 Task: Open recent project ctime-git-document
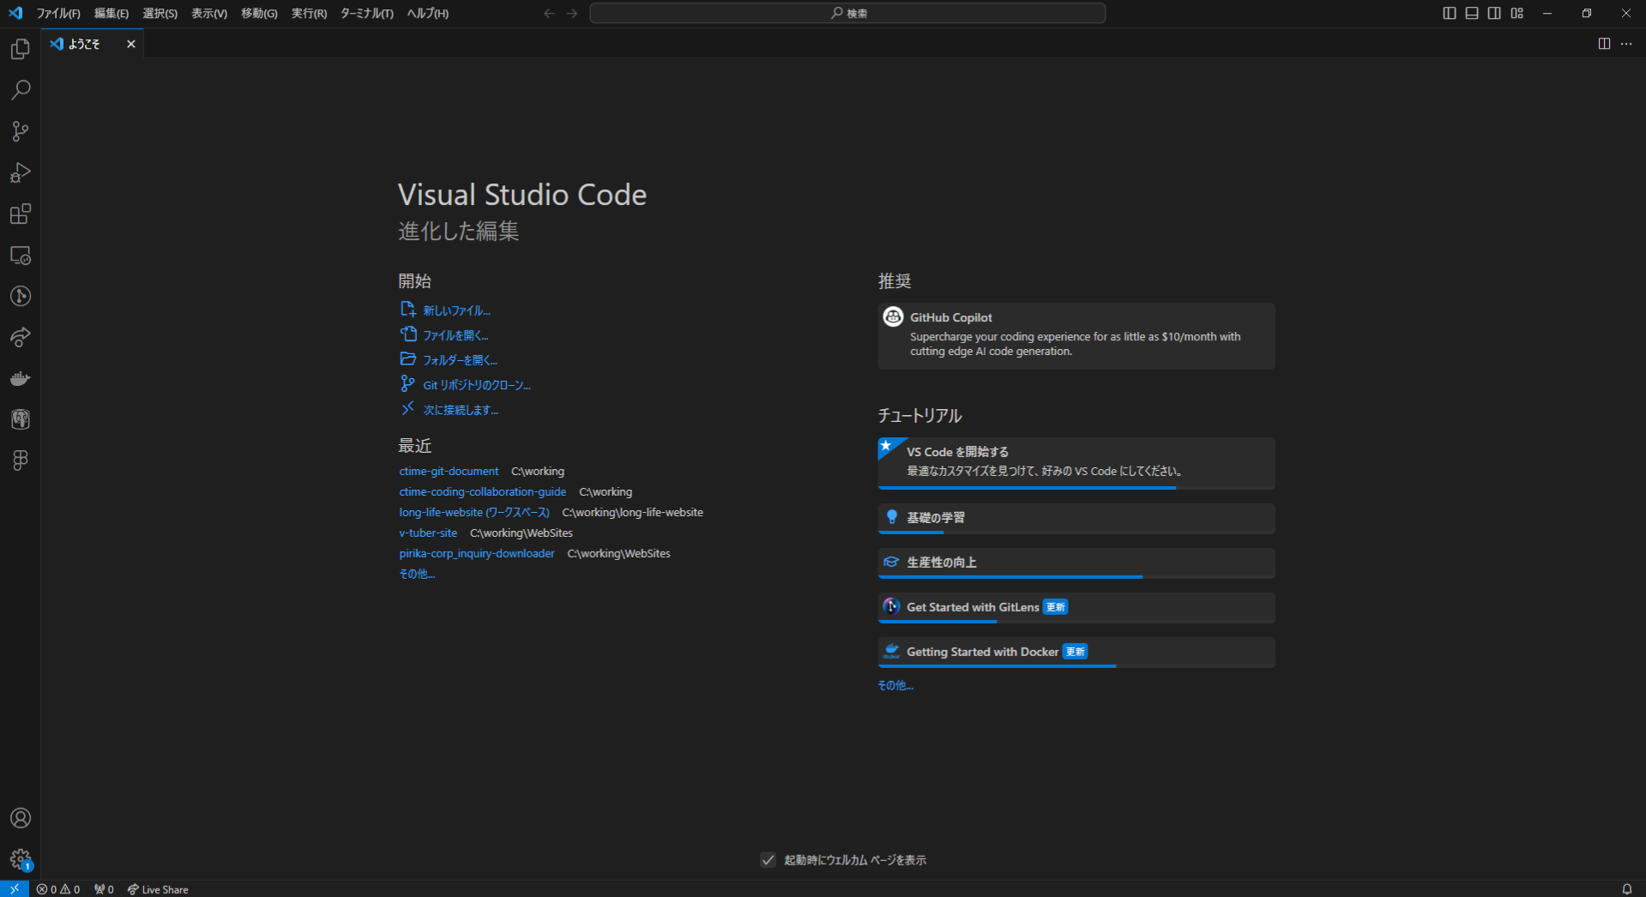[449, 471]
